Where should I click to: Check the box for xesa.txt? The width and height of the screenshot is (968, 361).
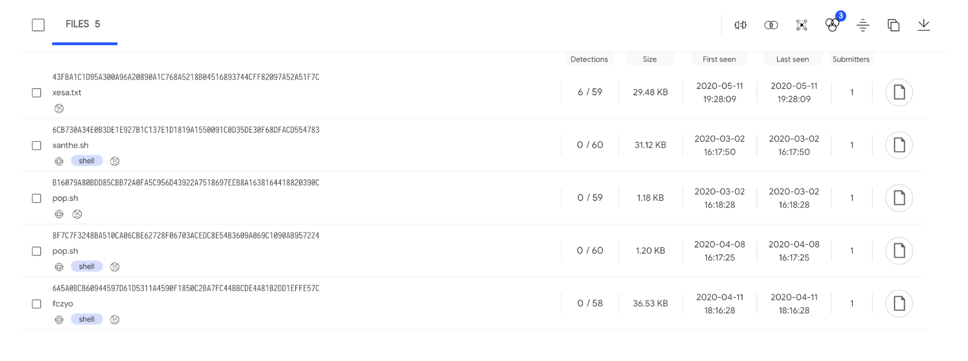pos(36,93)
